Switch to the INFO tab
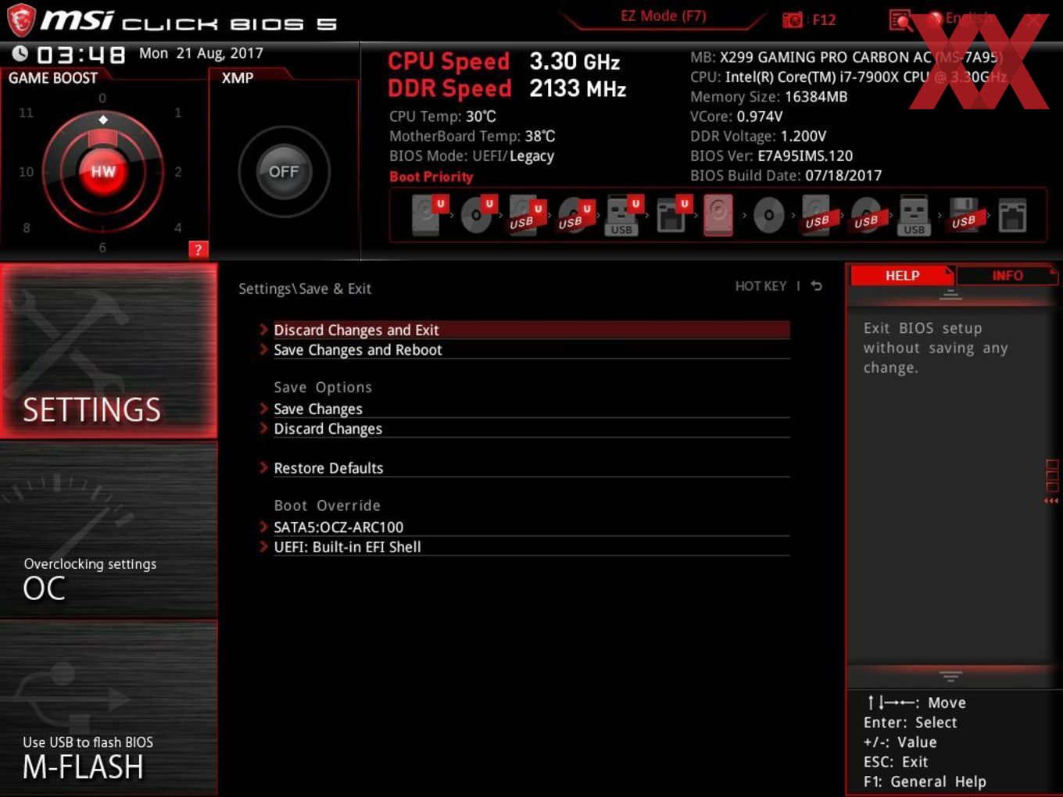 1007,275
